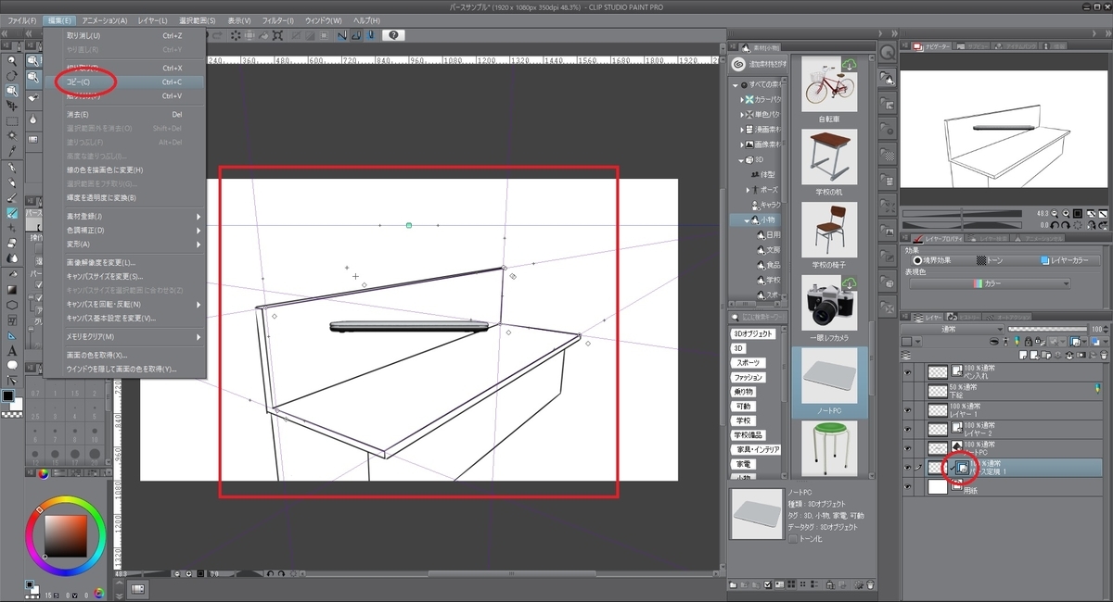Expand the カラーパターン tree folder
Viewport: 1113px width, 602px height.
[x=744, y=98]
